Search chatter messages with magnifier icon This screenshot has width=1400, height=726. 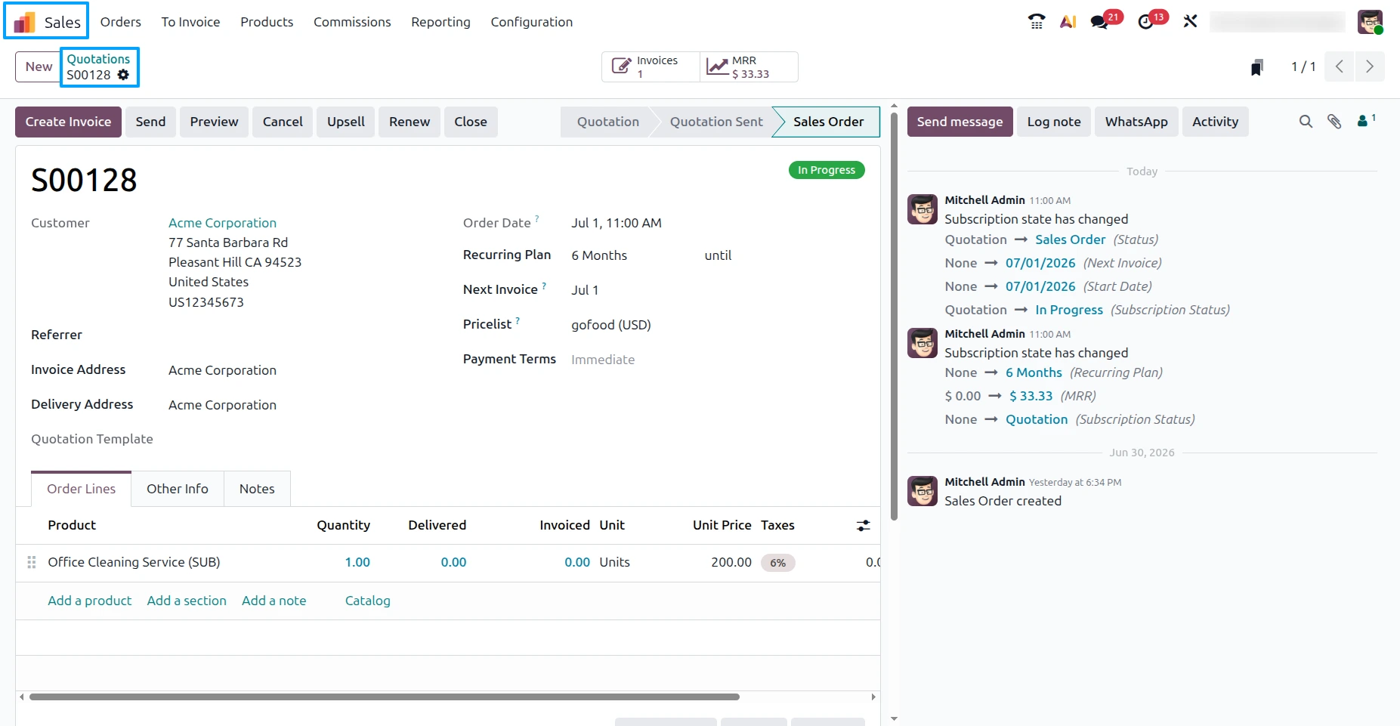tap(1306, 122)
